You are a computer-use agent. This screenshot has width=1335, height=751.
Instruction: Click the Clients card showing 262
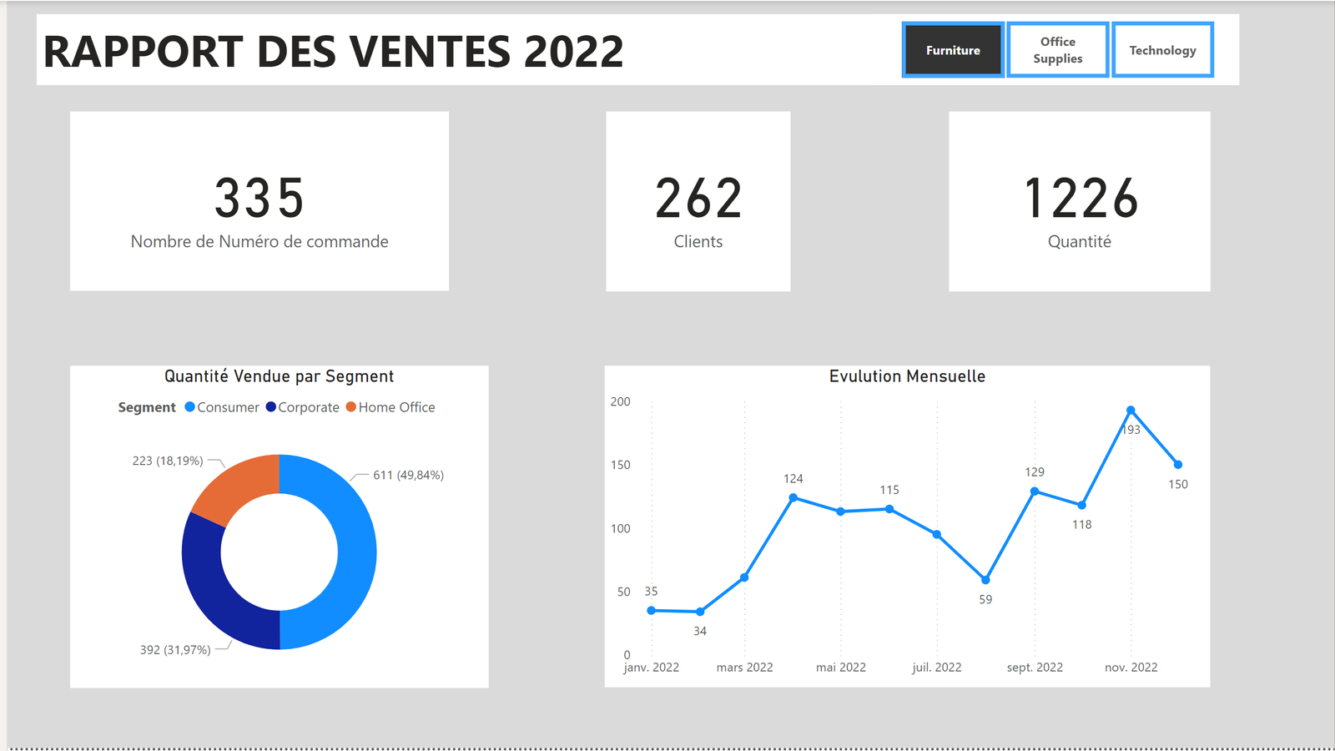698,200
